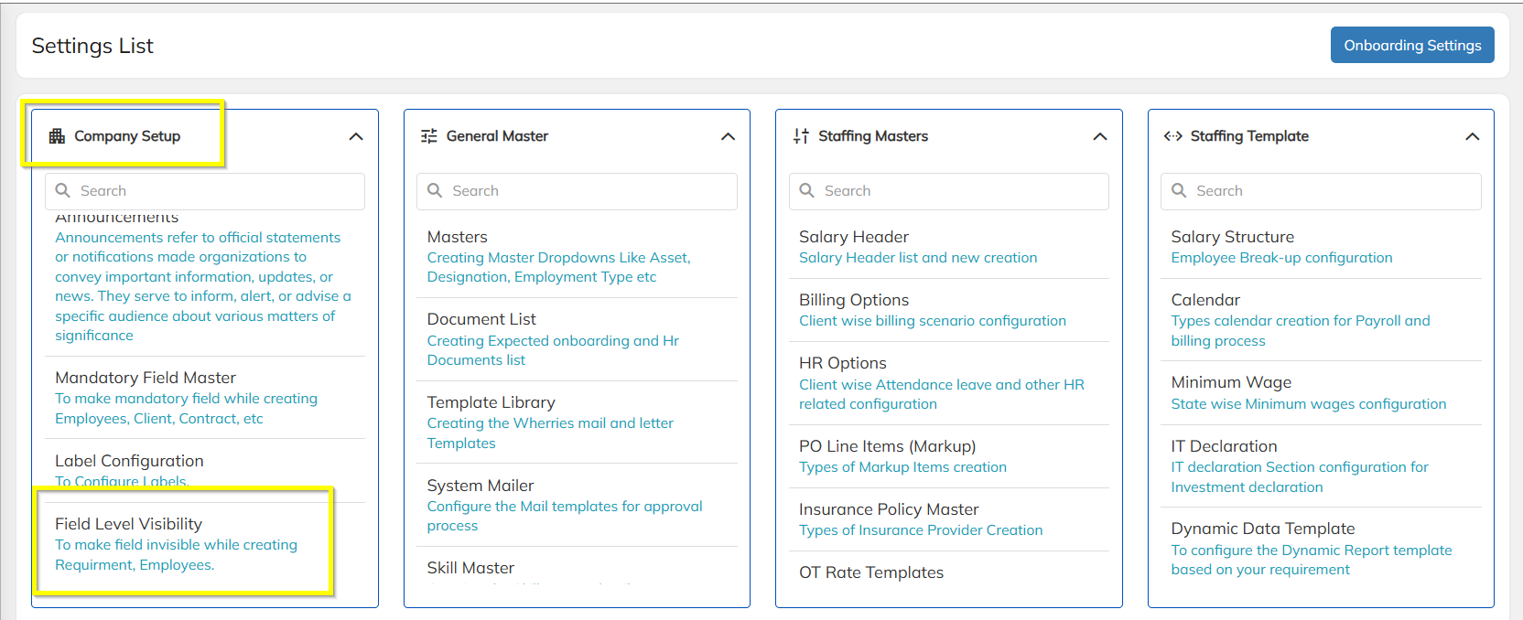The height and width of the screenshot is (620, 1523).
Task: Collapse the Company Setup panel
Action: click(356, 136)
